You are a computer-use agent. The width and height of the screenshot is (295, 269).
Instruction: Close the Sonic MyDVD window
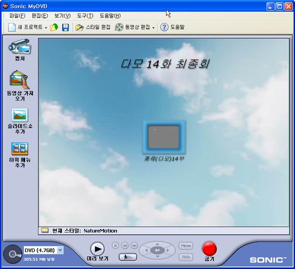click(x=288, y=7)
